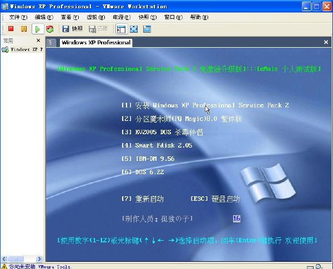Click the 还原 restore text button
Screen dimensions: 333x269
click(103, 29)
